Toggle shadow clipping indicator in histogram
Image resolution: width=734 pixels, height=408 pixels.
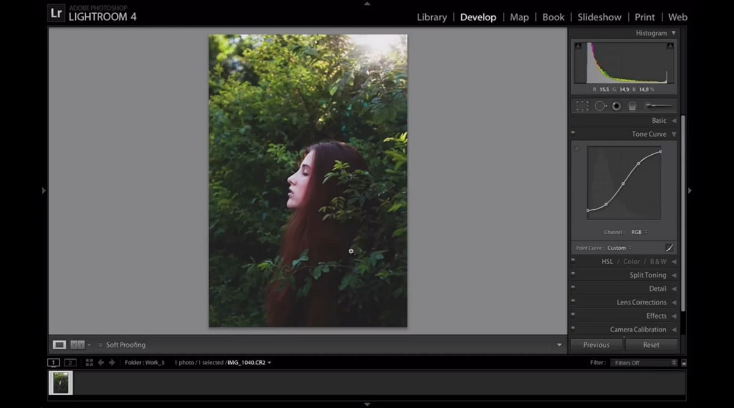point(577,46)
